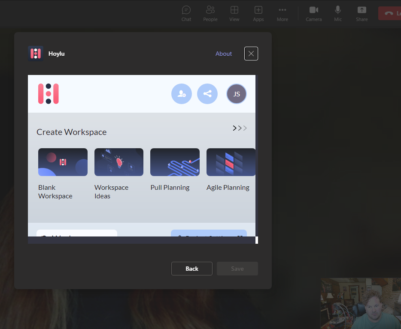The height and width of the screenshot is (329, 401).
Task: Click the Hoylu app icon in the dialog header
Action: click(x=36, y=54)
